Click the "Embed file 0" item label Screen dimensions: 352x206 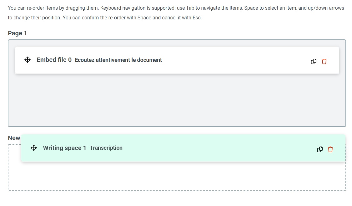pyautogui.click(x=54, y=60)
